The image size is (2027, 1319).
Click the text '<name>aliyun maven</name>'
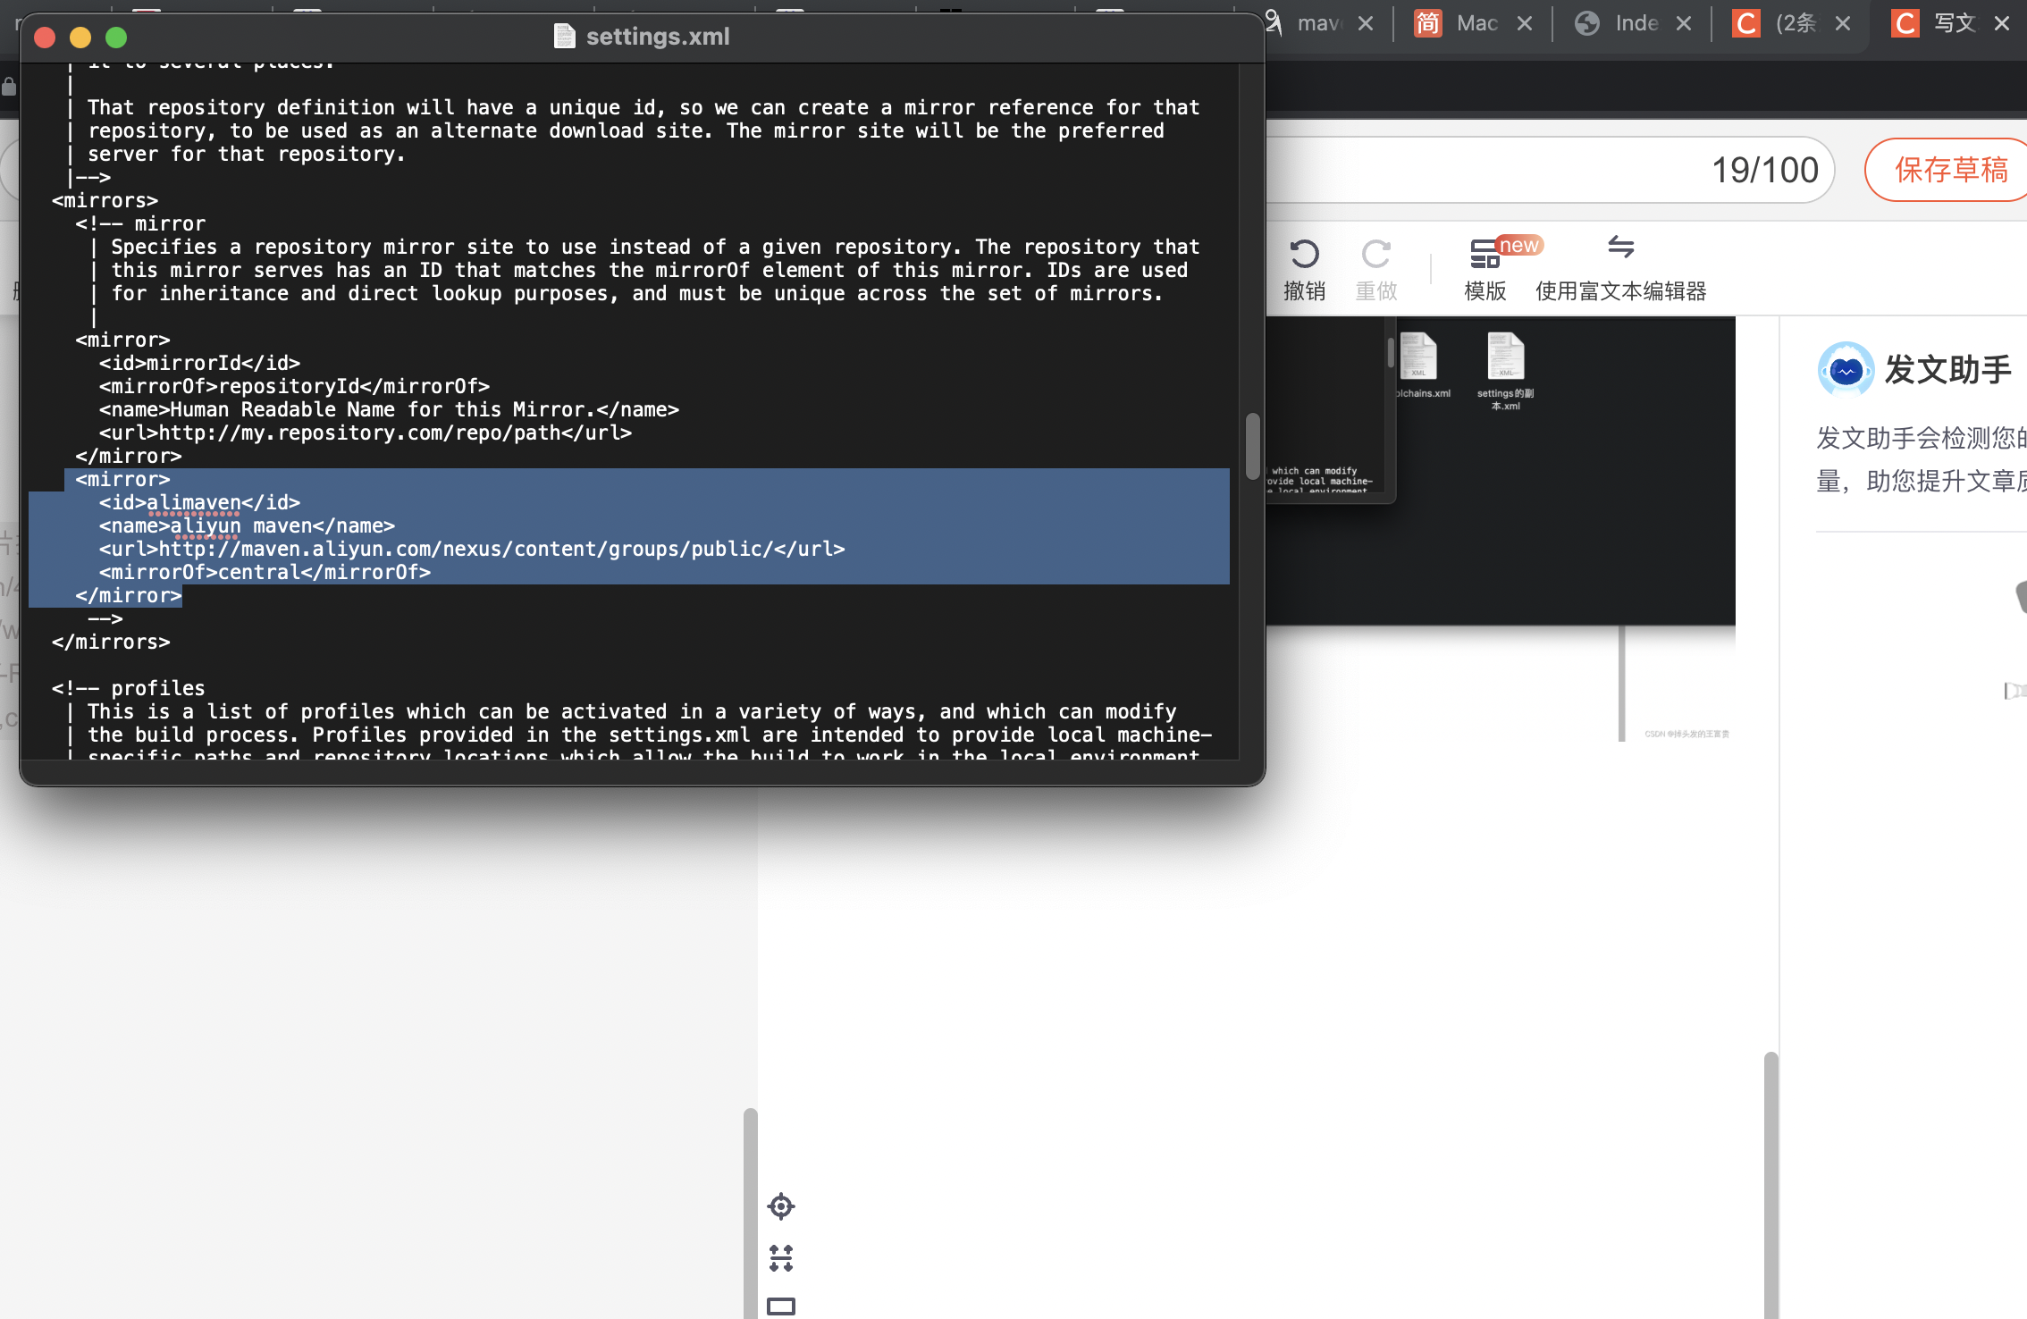coord(247,526)
